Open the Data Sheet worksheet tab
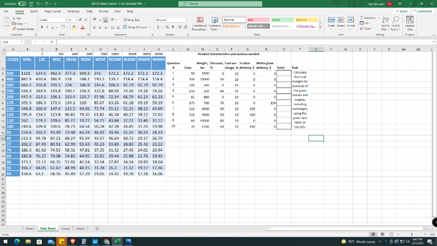This screenshot has width=437, height=246. click(x=47, y=228)
